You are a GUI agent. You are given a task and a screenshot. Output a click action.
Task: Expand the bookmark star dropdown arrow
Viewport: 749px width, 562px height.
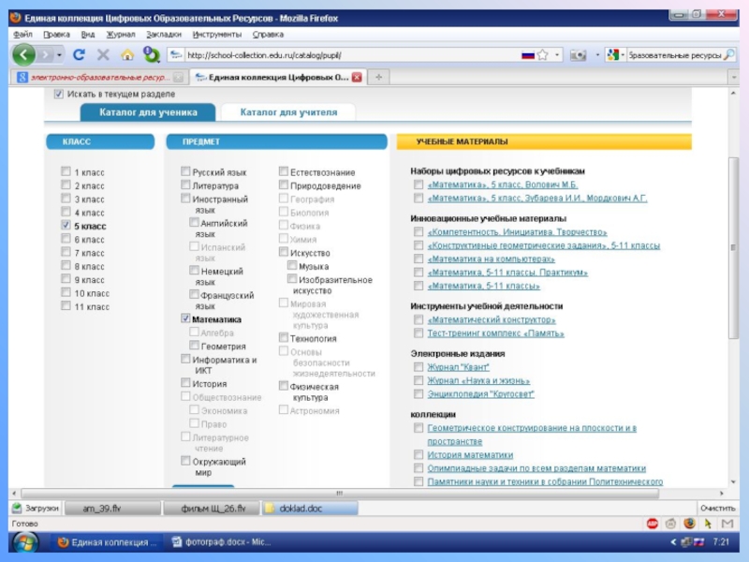pyautogui.click(x=557, y=55)
